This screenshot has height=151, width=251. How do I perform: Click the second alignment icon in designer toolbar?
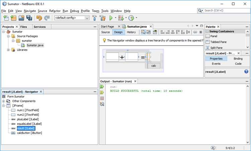click(168, 32)
